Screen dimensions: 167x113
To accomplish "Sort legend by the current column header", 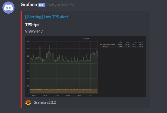I will click(140, 42).
